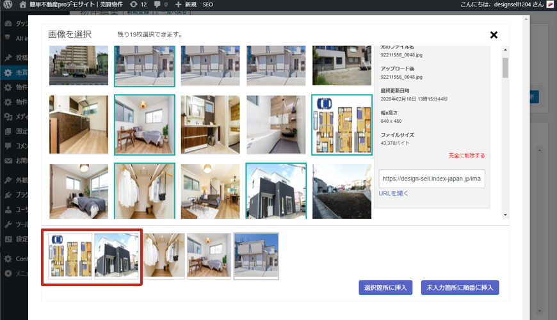Open the site home icon in admin bar
The width and height of the screenshot is (557, 320).
23,4
